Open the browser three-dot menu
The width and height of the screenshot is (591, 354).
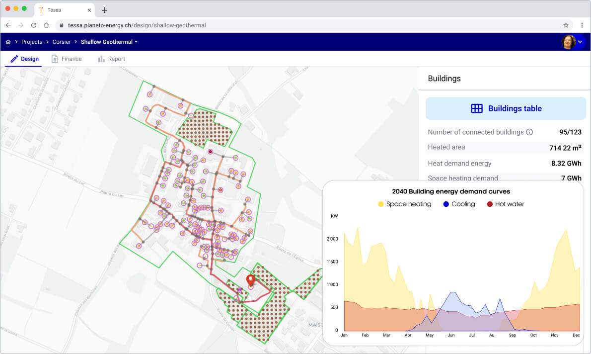tap(582, 25)
